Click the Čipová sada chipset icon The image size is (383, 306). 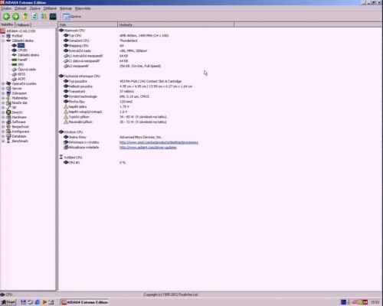click(15, 70)
